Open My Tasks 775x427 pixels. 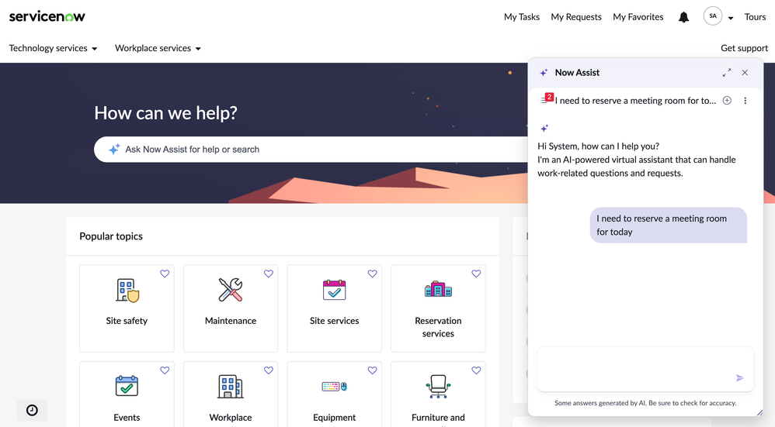521,17
